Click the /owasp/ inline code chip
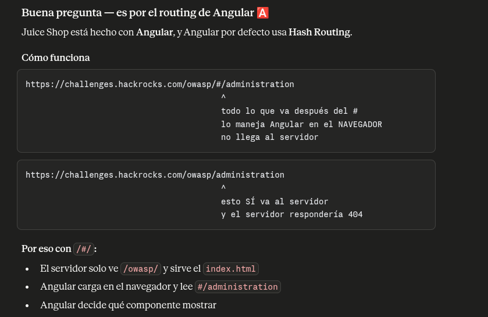Image resolution: width=488 pixels, height=317 pixels. pos(141,268)
